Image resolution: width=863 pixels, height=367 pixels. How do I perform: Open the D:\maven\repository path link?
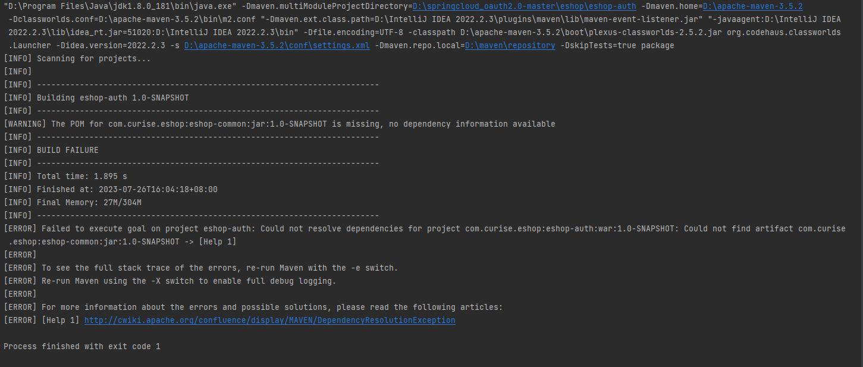(510, 46)
